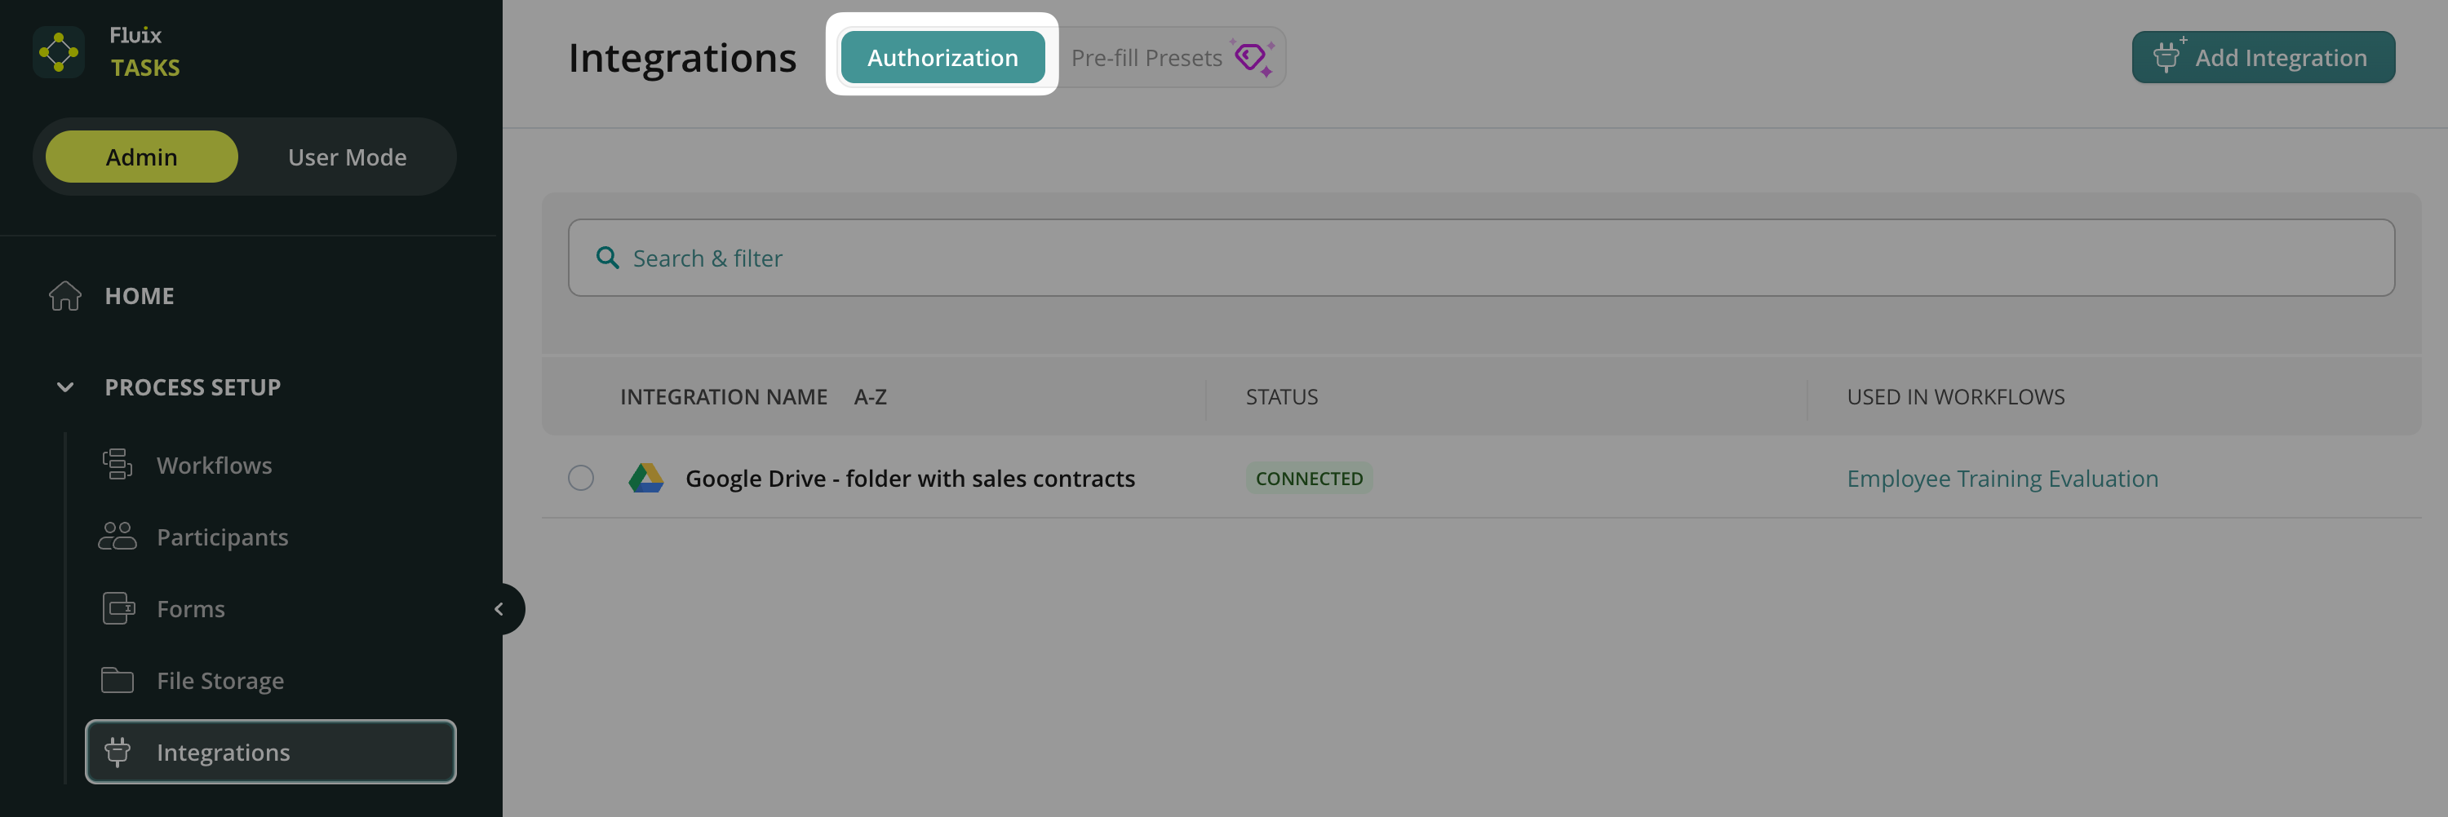This screenshot has height=817, width=2448.
Task: Switch to User Mode
Action: pyautogui.click(x=347, y=157)
